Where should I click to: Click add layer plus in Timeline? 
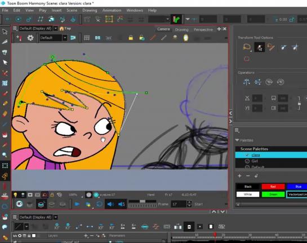tap(86, 236)
